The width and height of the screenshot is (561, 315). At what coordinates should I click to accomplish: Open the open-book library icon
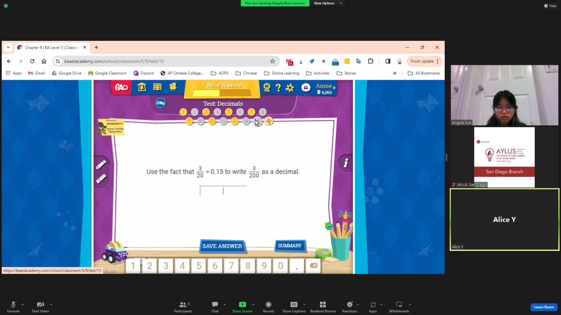coord(157,87)
